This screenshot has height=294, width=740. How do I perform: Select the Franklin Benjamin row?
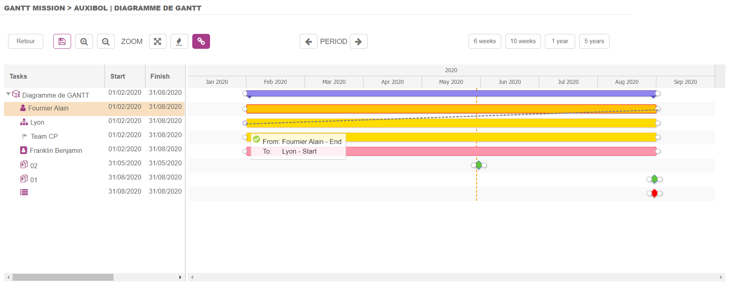point(56,151)
